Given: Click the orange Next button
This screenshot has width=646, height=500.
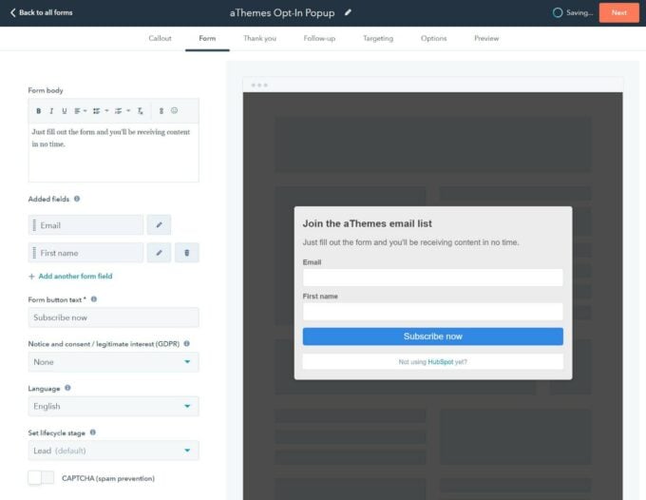Looking at the screenshot, I should pos(618,12).
